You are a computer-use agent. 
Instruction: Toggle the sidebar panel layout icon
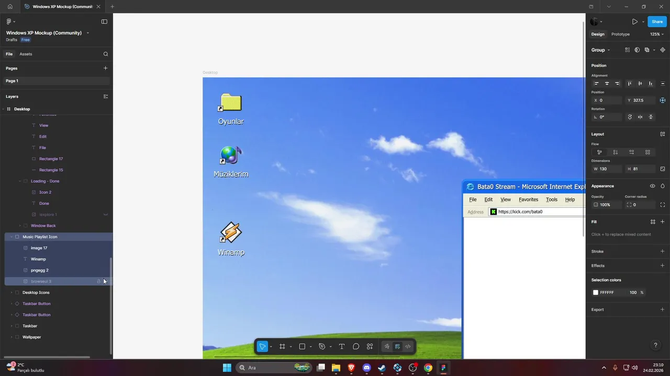pyautogui.click(x=104, y=21)
